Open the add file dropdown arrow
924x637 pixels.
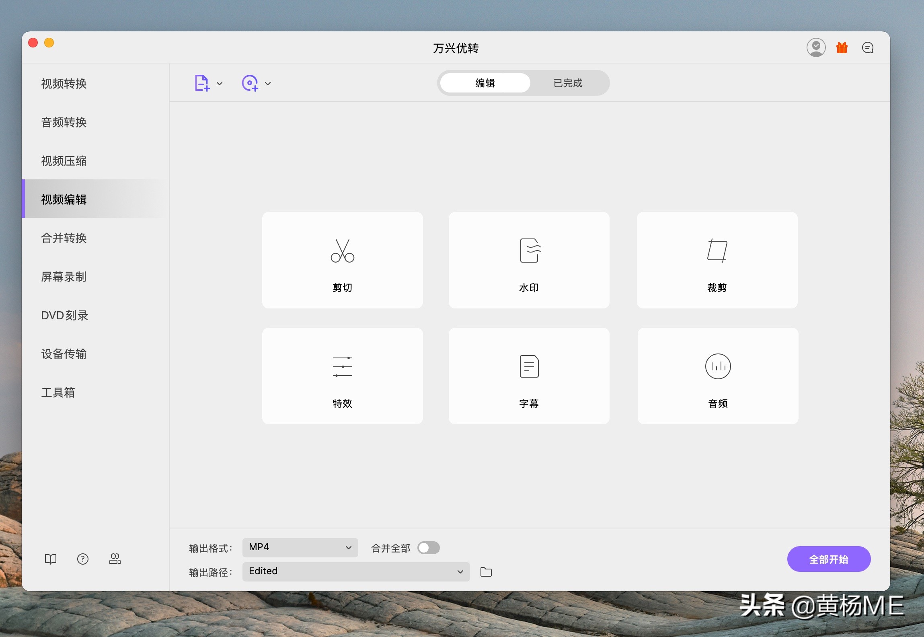(x=220, y=84)
